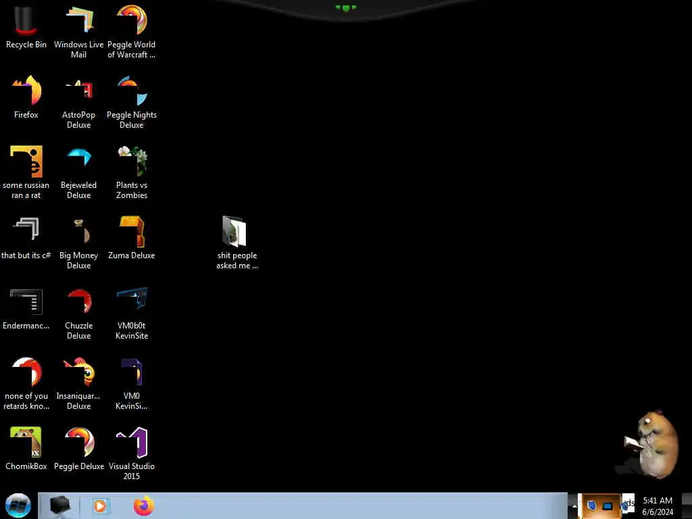Select the AstroPop Deluxe icon

(78, 103)
